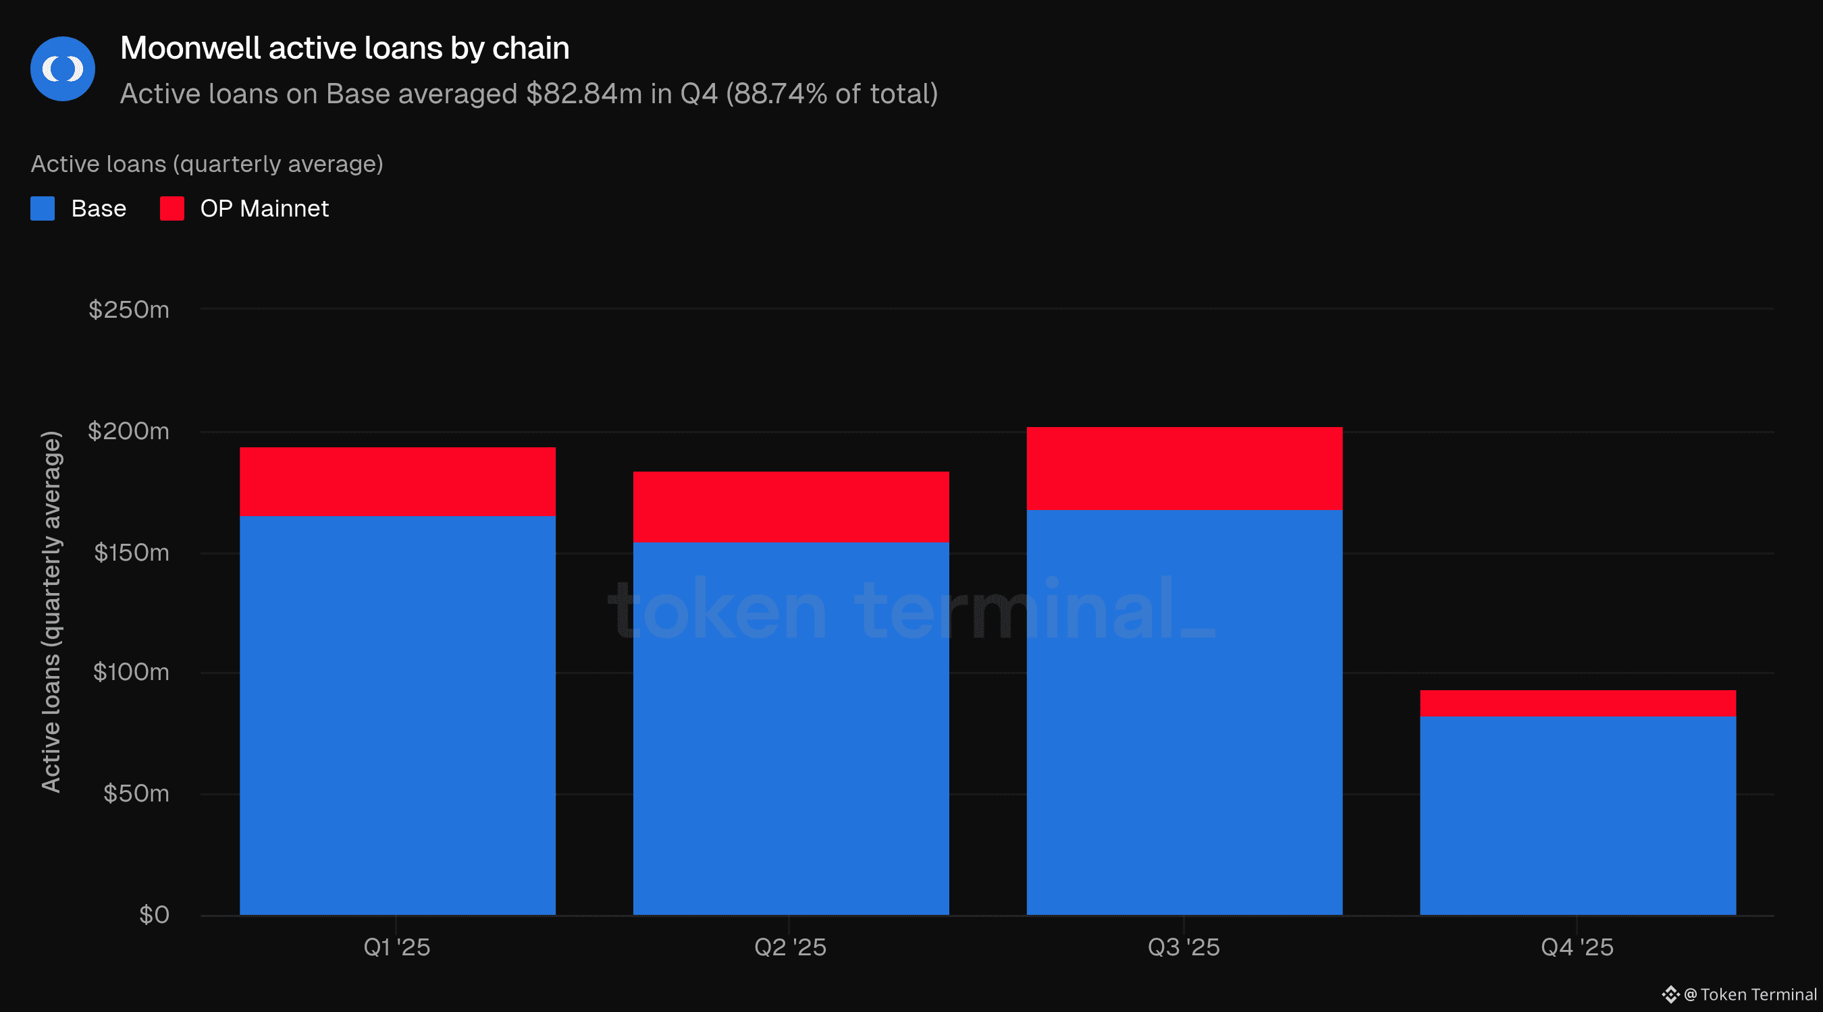Click the Q3 '25 red OP Mainnet segment
Viewport: 1823px width, 1012px height.
click(x=1184, y=468)
